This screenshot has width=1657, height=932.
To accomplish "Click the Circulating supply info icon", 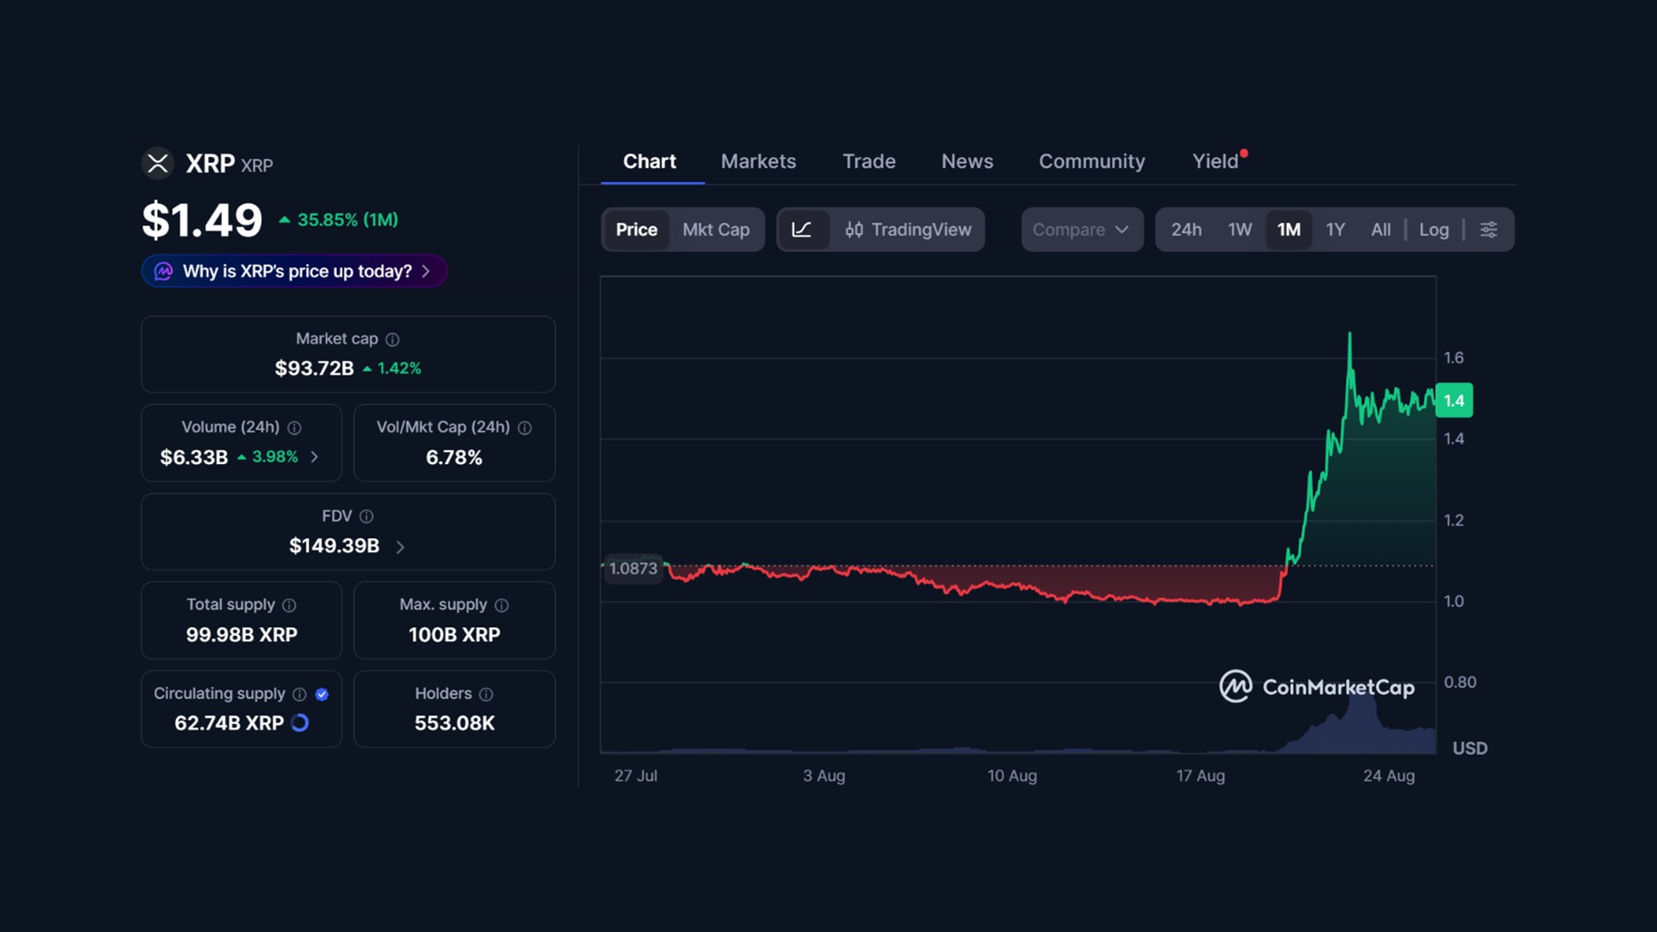I will 299,695.
